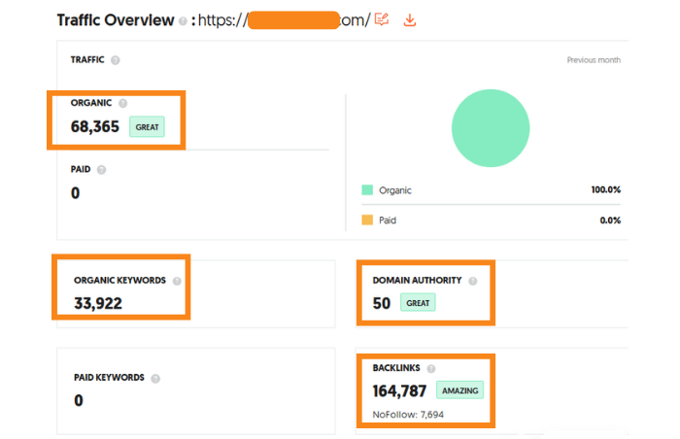Image resolution: width=680 pixels, height=439 pixels.
Task: Click the green Organic legend swatch
Action: (x=367, y=190)
